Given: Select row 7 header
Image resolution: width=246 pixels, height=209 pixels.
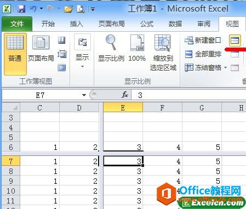Looking at the screenshot, I should click(x=11, y=161).
